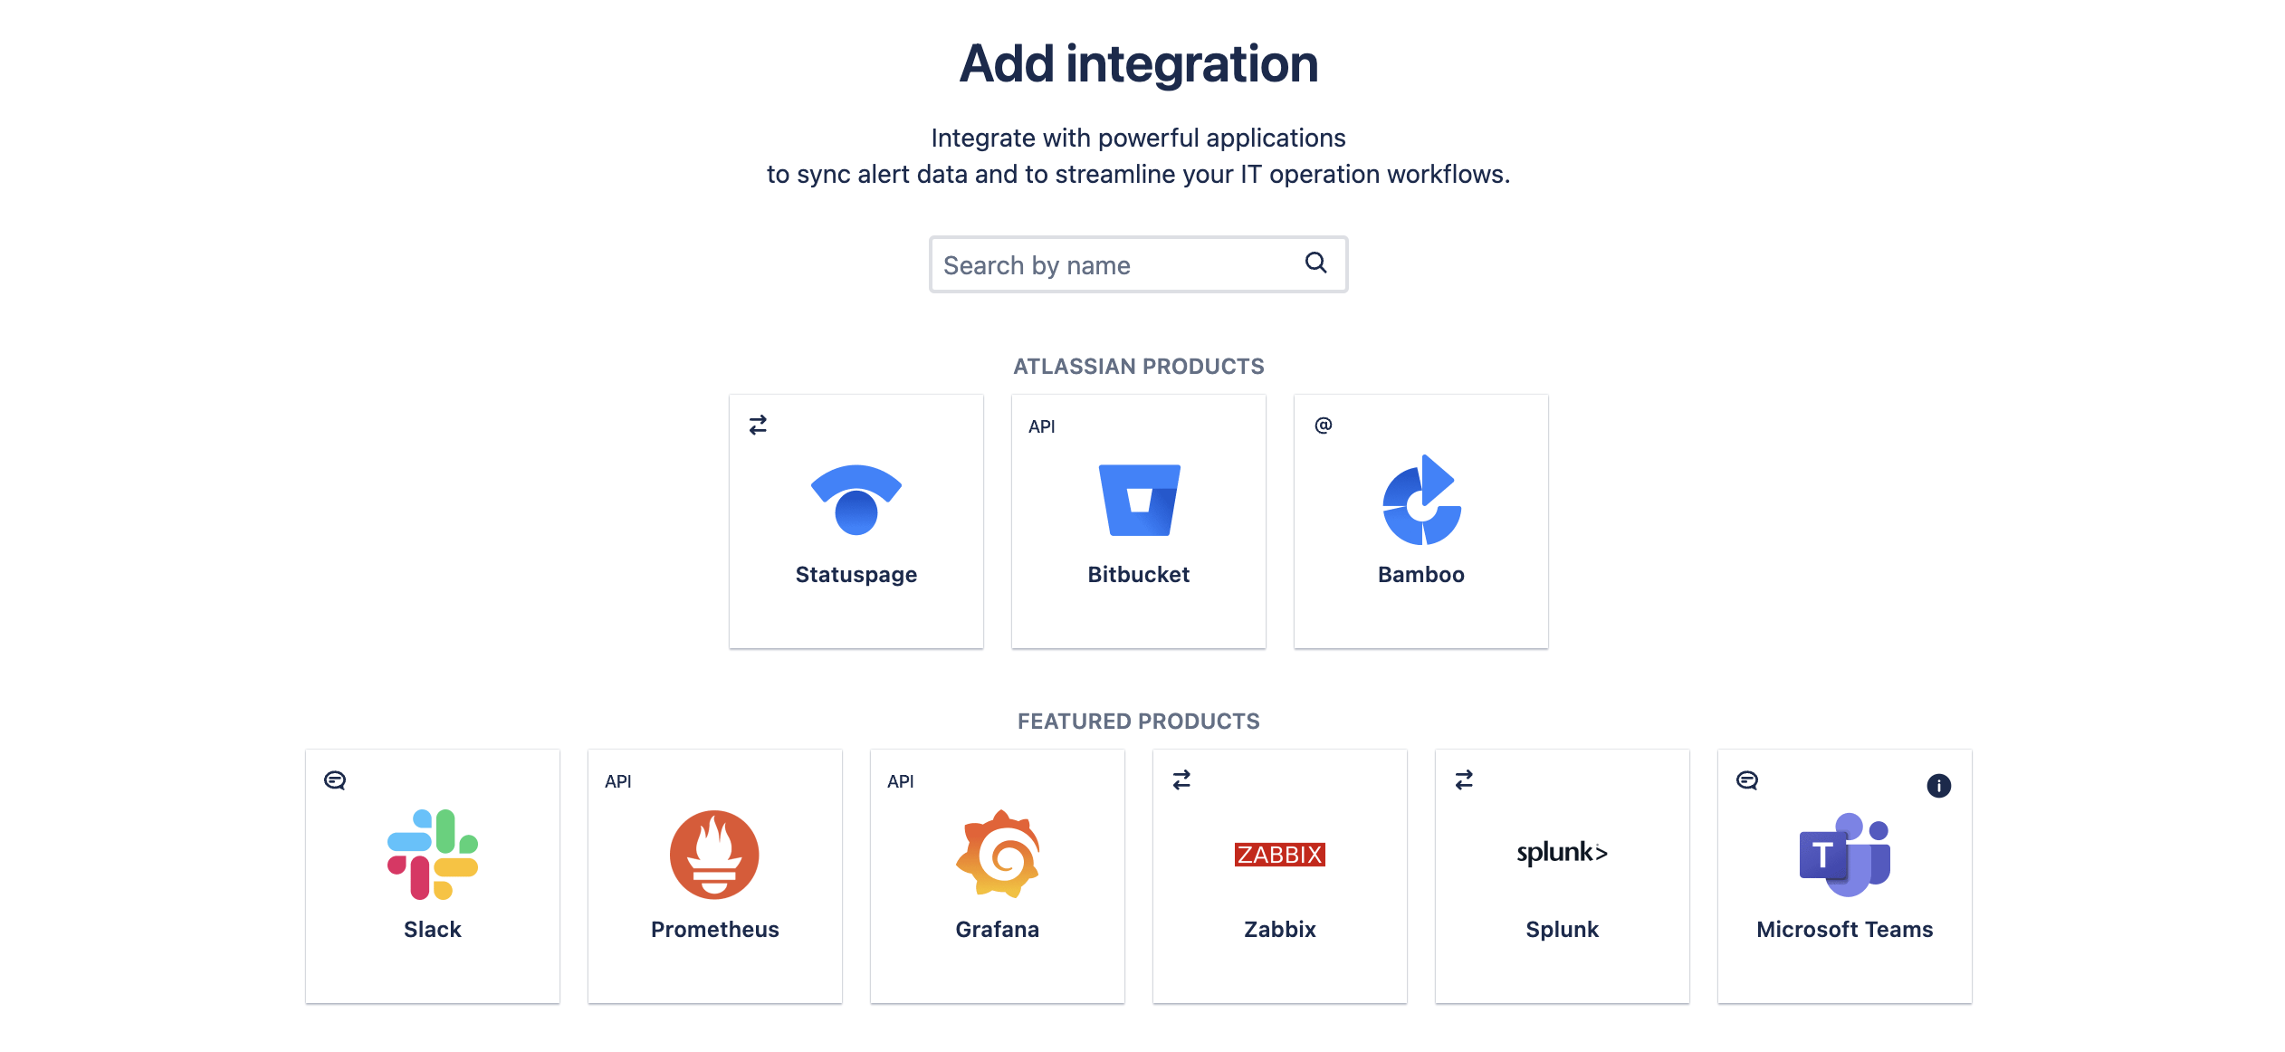Screen dimensions: 2285x1052
Task: Toggle the Zabbix bidirectional sync indicator
Action: 1183,781
